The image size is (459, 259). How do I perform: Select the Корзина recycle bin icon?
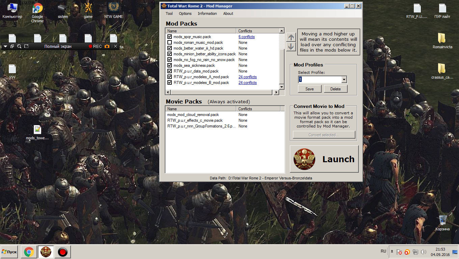coord(442,223)
